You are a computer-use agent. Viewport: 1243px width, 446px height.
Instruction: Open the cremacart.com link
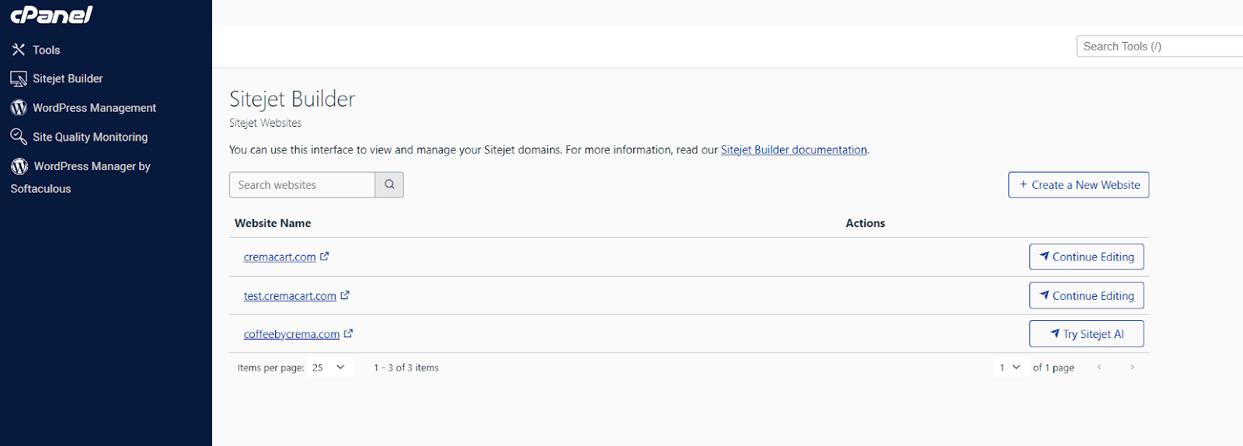pos(280,257)
